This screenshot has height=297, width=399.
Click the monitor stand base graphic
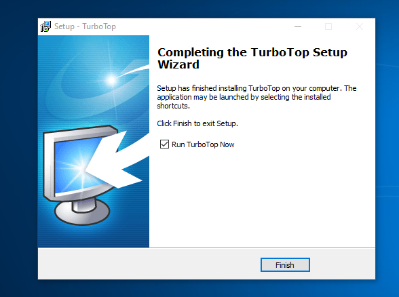pyautogui.click(x=82, y=212)
